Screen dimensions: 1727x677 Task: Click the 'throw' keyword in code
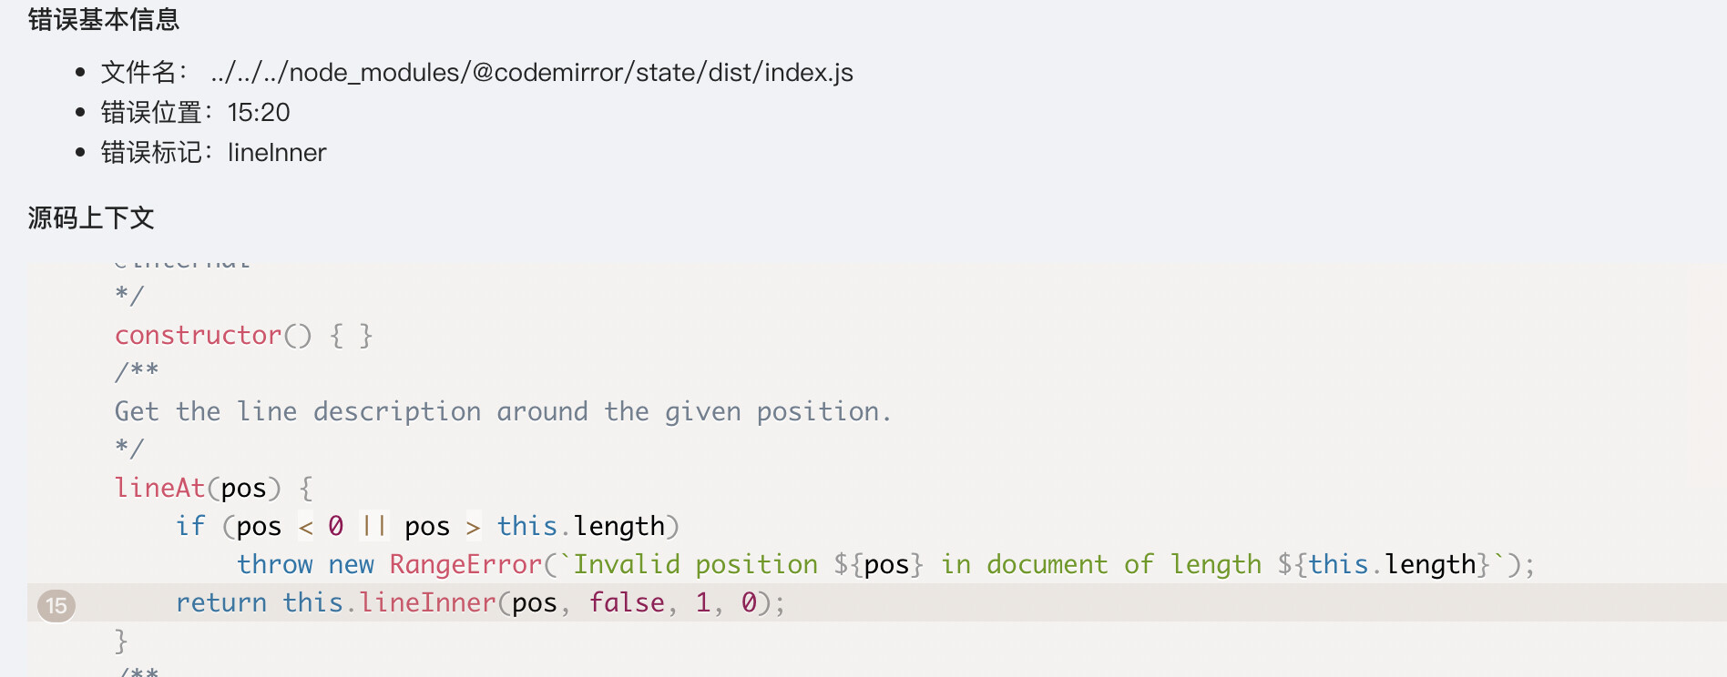click(x=275, y=564)
